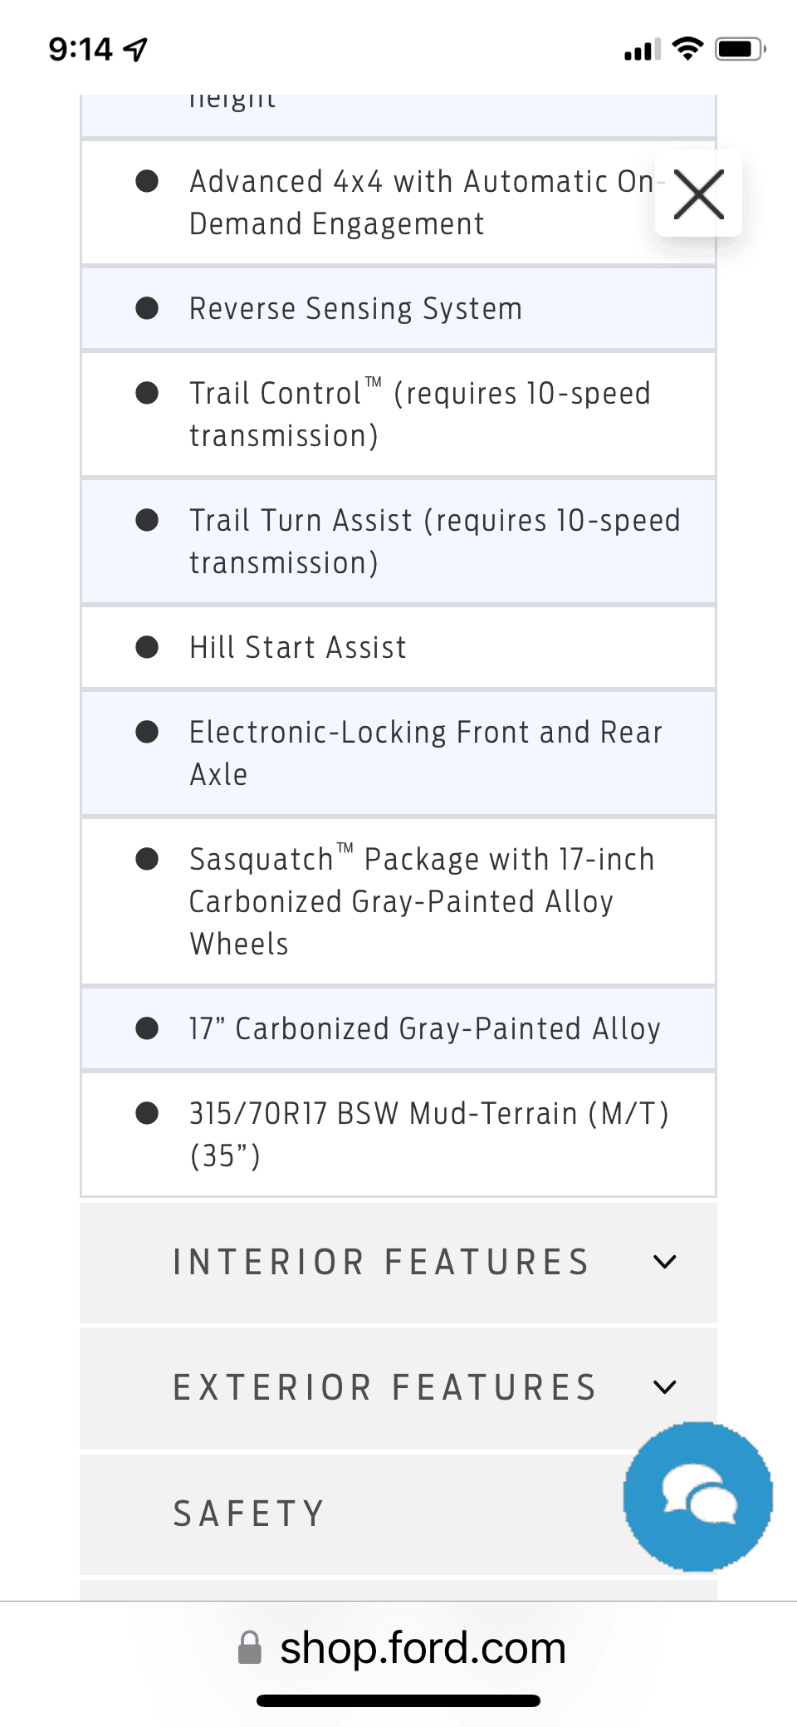
Task: Tap the Electronic-Locking Front and Rear Axle row
Action: pyautogui.click(x=398, y=753)
